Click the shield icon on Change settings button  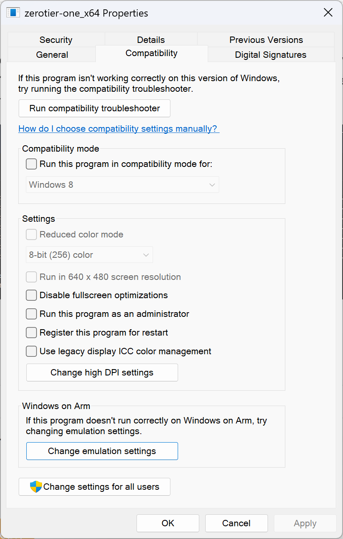(x=36, y=487)
